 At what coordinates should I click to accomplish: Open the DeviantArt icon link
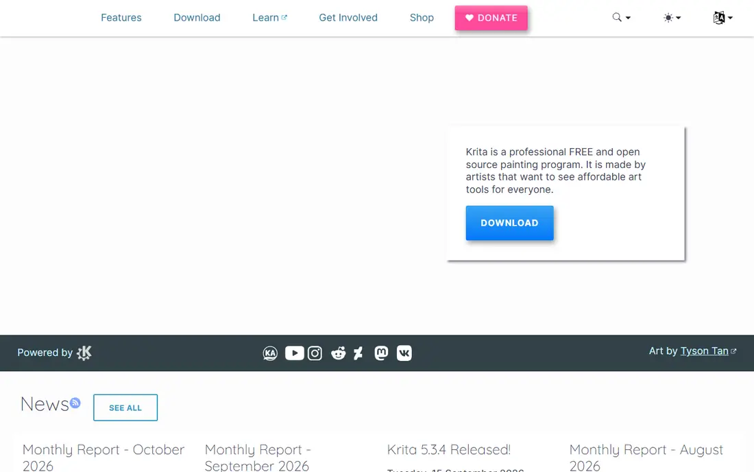point(358,353)
